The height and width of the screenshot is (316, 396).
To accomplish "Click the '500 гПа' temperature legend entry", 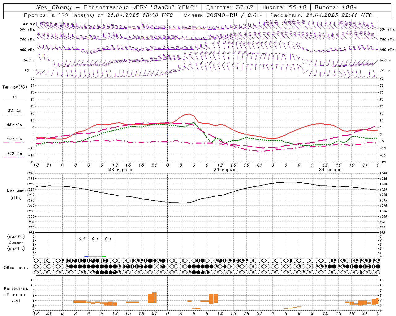I will point(15,153).
